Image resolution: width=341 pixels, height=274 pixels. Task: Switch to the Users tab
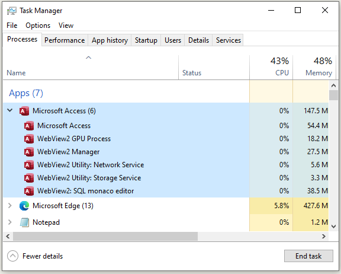[x=173, y=40]
